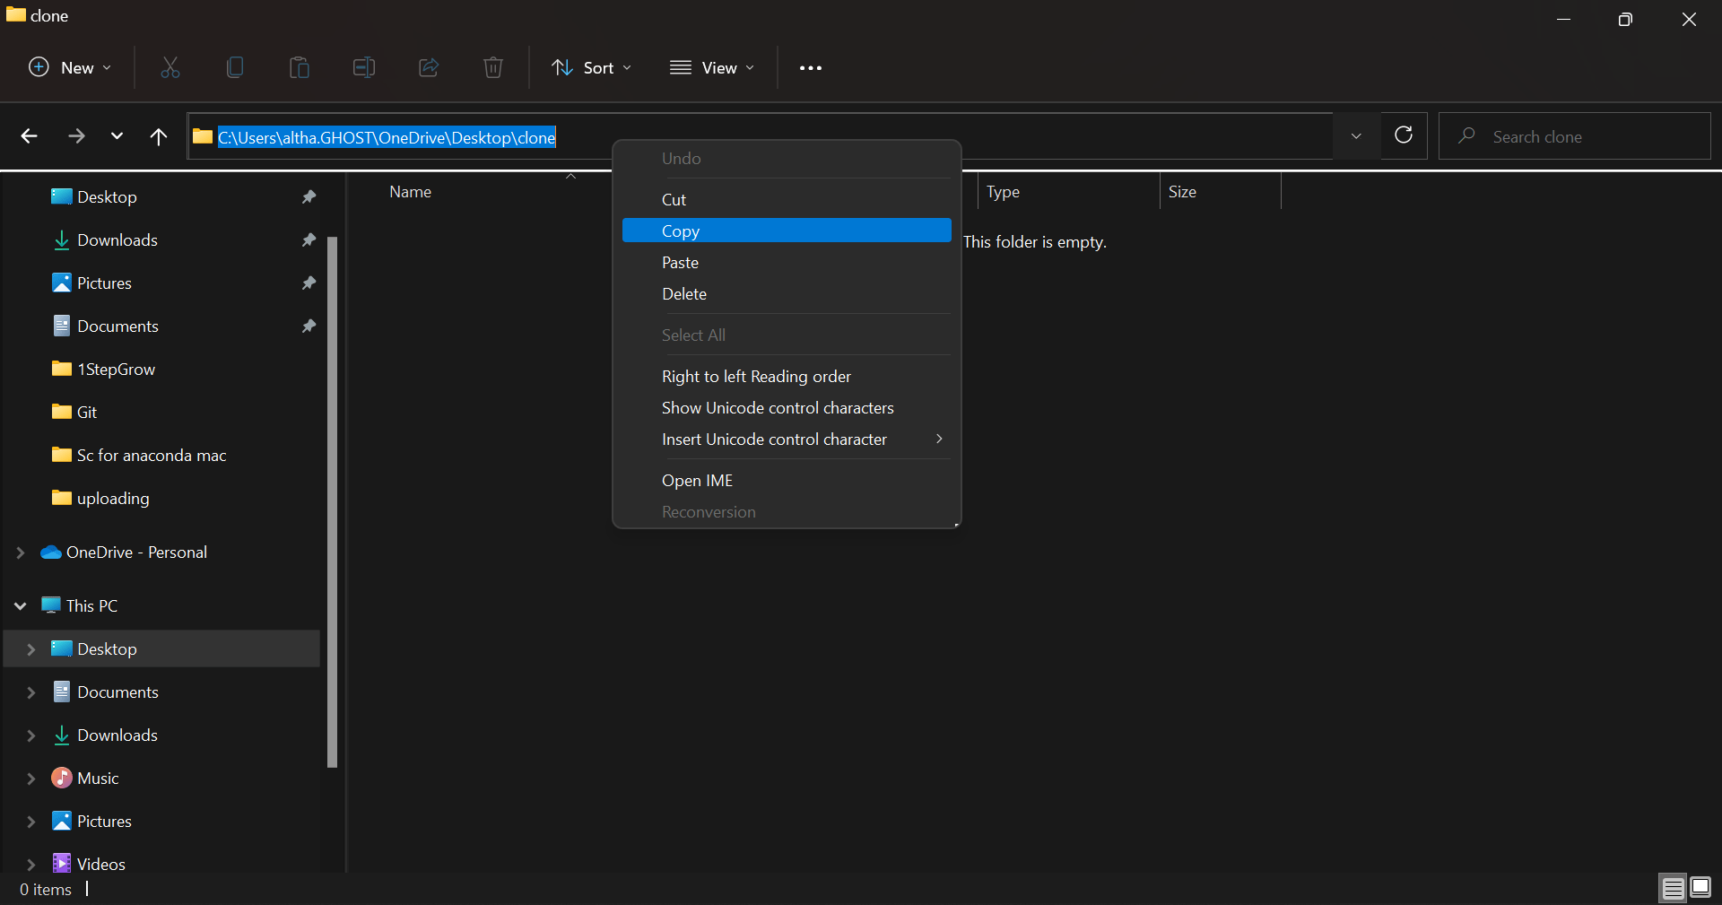The image size is (1722, 905).
Task: Choose Cut in the context menu
Action: coord(787,199)
